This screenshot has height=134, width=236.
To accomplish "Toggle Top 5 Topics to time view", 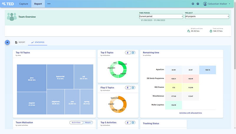I will coord(133,53).
